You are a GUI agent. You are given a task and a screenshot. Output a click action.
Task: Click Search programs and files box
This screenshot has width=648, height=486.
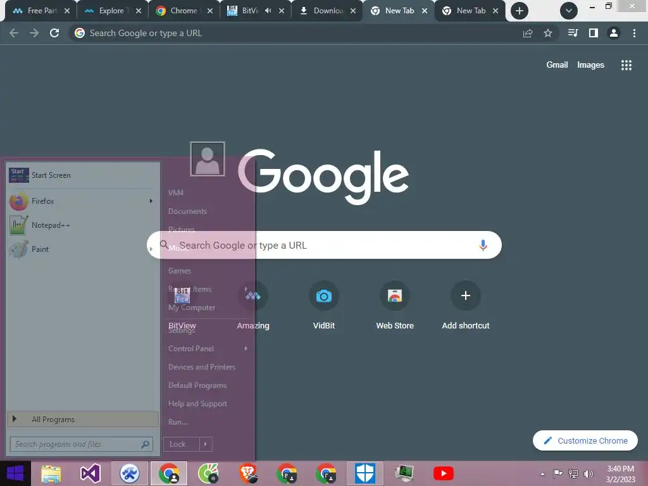(82, 444)
